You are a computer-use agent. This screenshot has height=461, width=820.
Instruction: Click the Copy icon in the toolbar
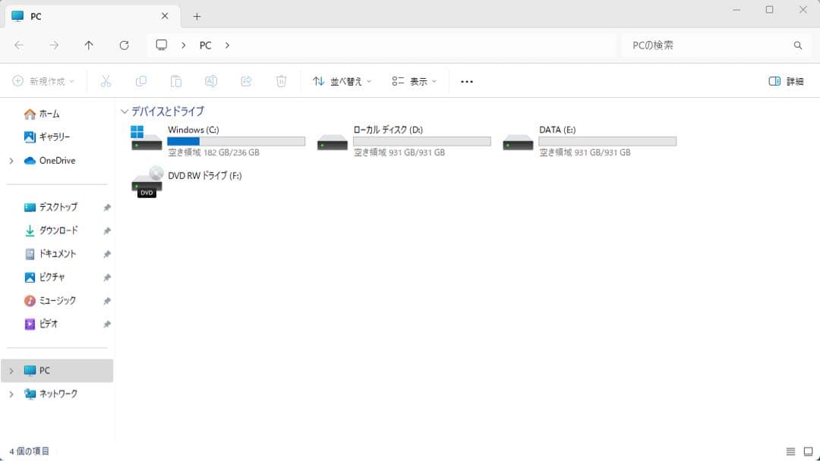pyautogui.click(x=141, y=81)
